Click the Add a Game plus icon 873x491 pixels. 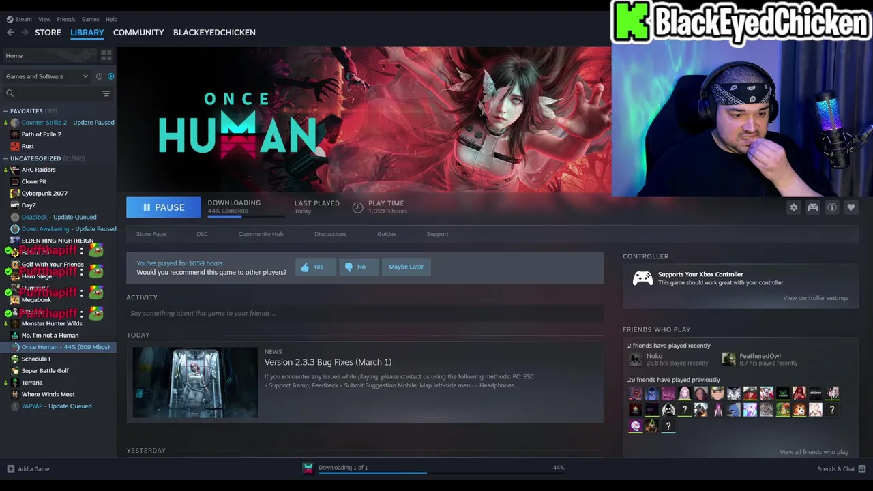click(10, 468)
